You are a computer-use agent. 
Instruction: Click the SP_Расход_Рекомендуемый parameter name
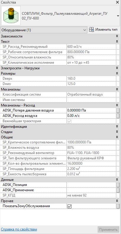[x=25, y=47]
